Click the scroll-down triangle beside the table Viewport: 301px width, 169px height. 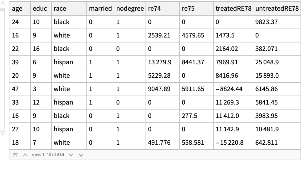pyautogui.click(x=3, y=132)
